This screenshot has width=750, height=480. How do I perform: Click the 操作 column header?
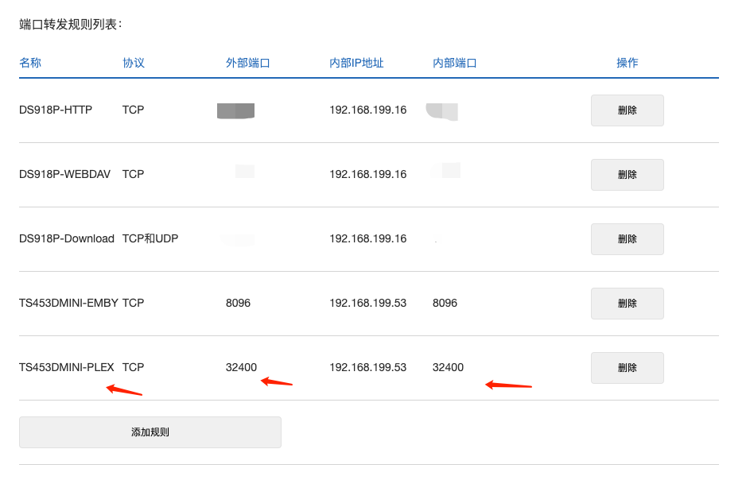coord(627,63)
